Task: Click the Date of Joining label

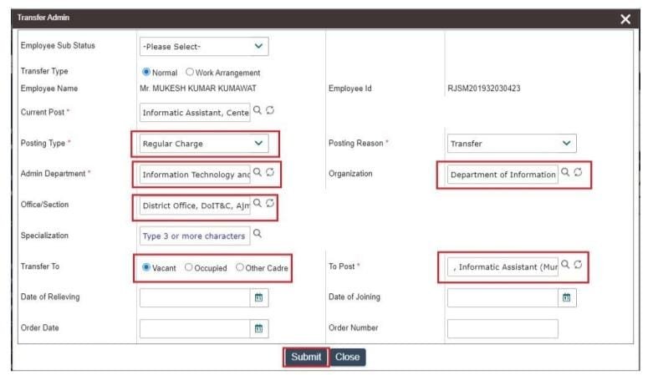Action: [355, 296]
